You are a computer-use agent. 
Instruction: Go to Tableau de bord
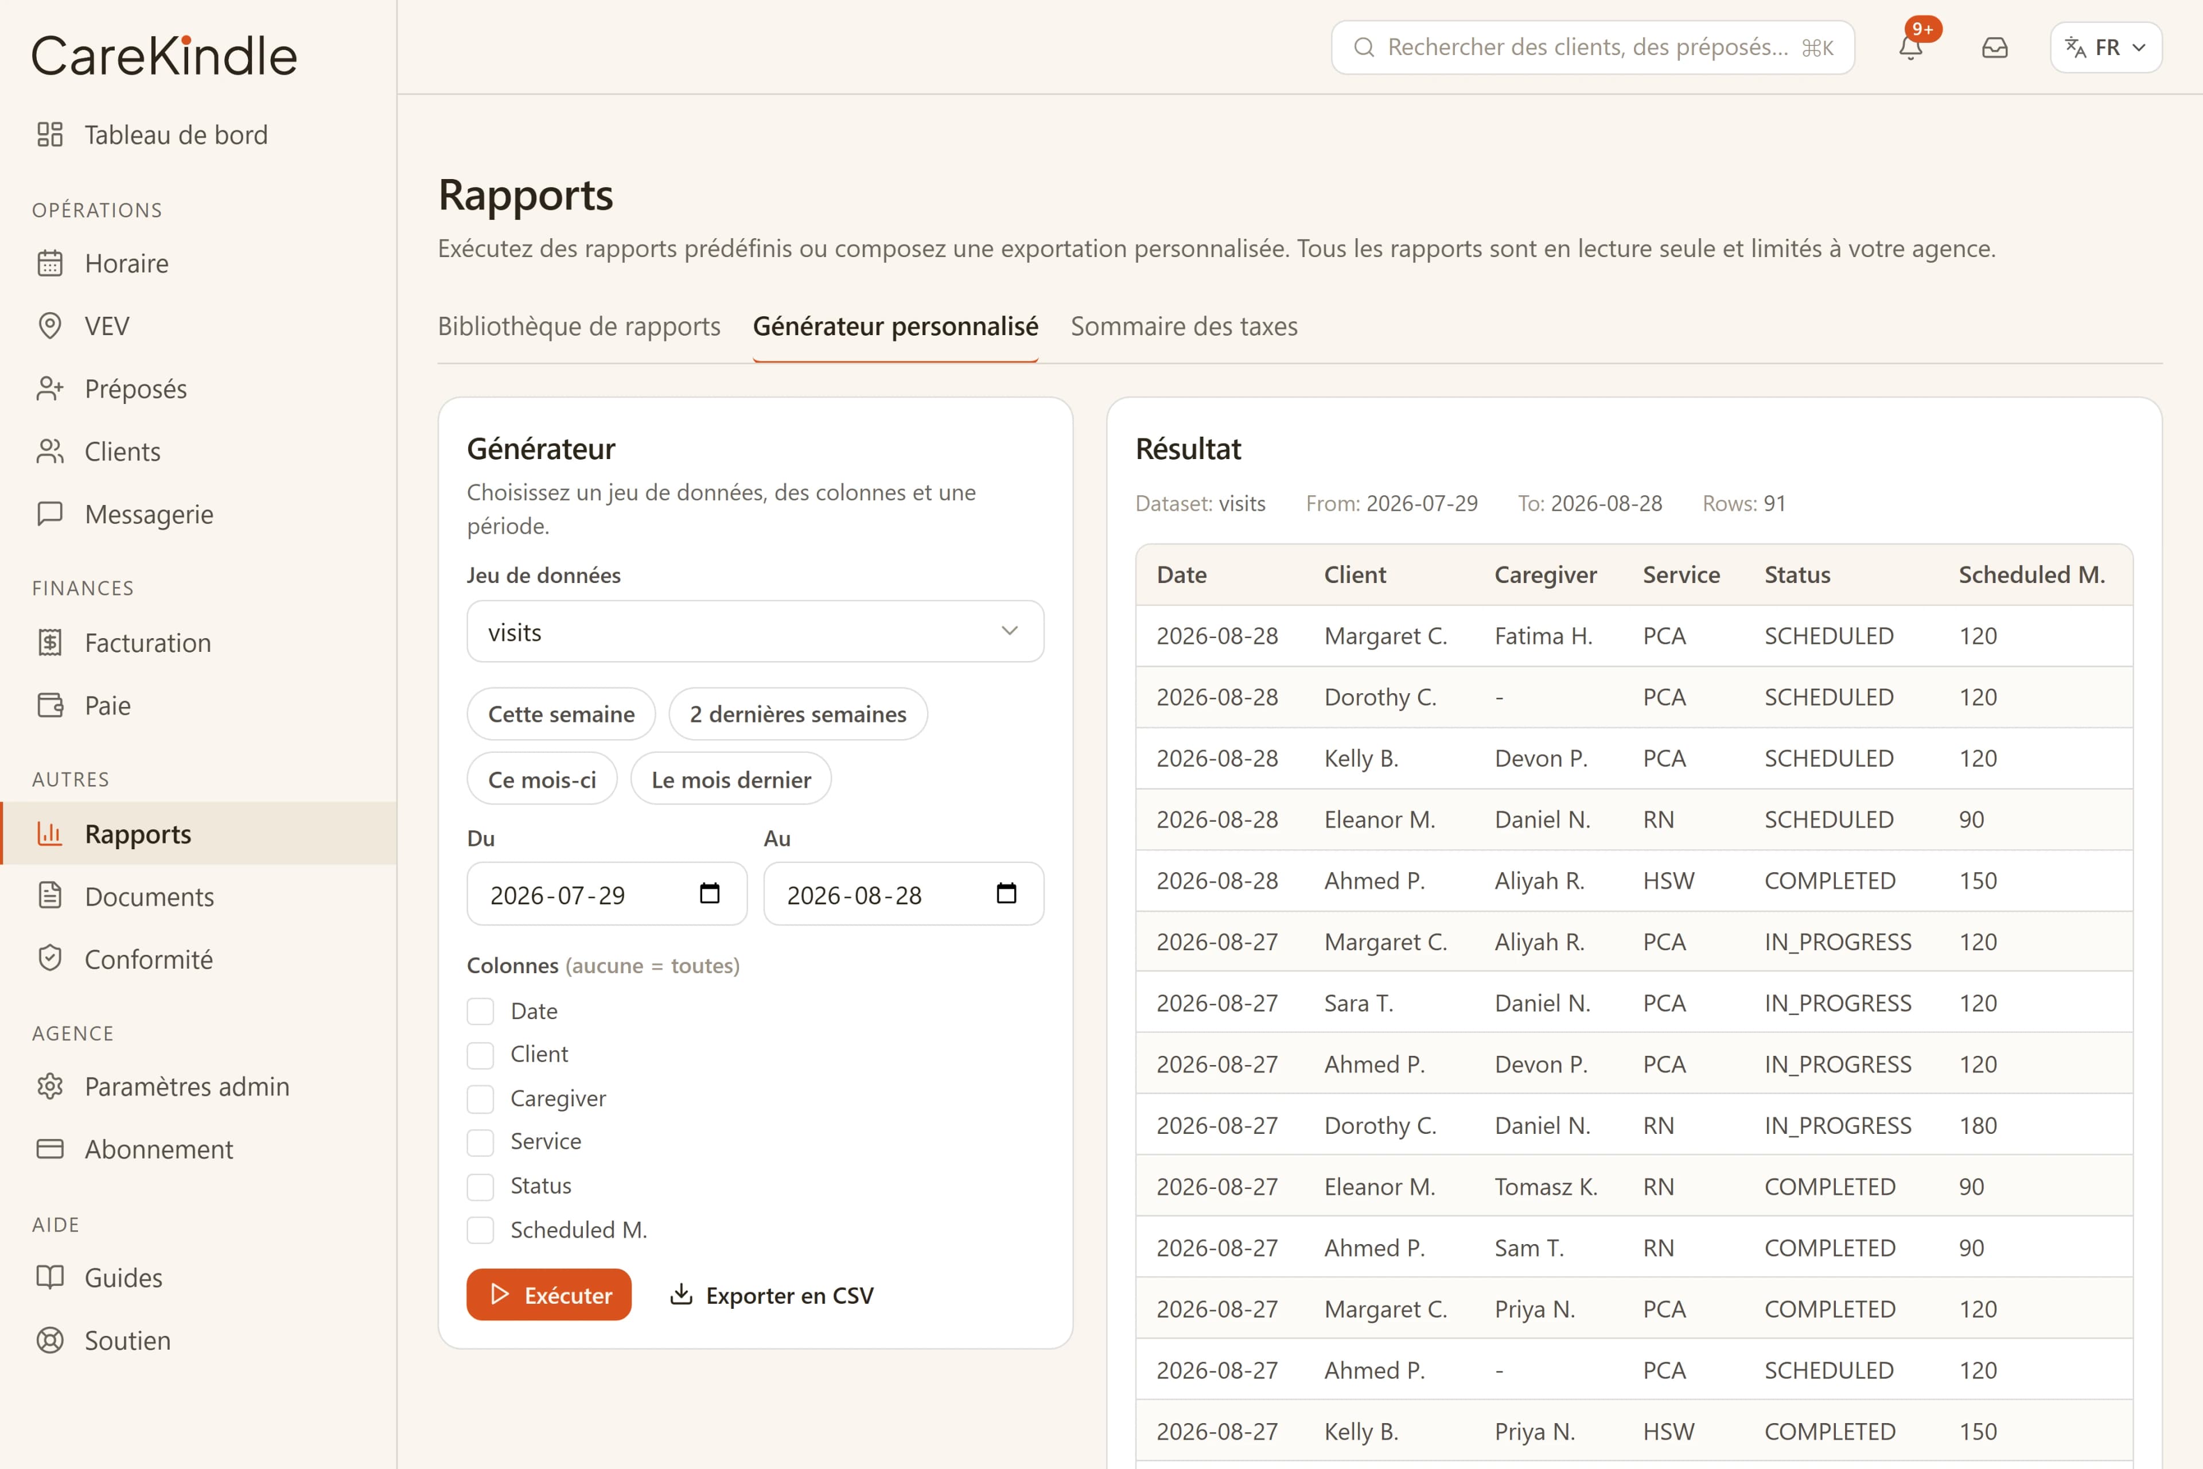pyautogui.click(x=198, y=135)
